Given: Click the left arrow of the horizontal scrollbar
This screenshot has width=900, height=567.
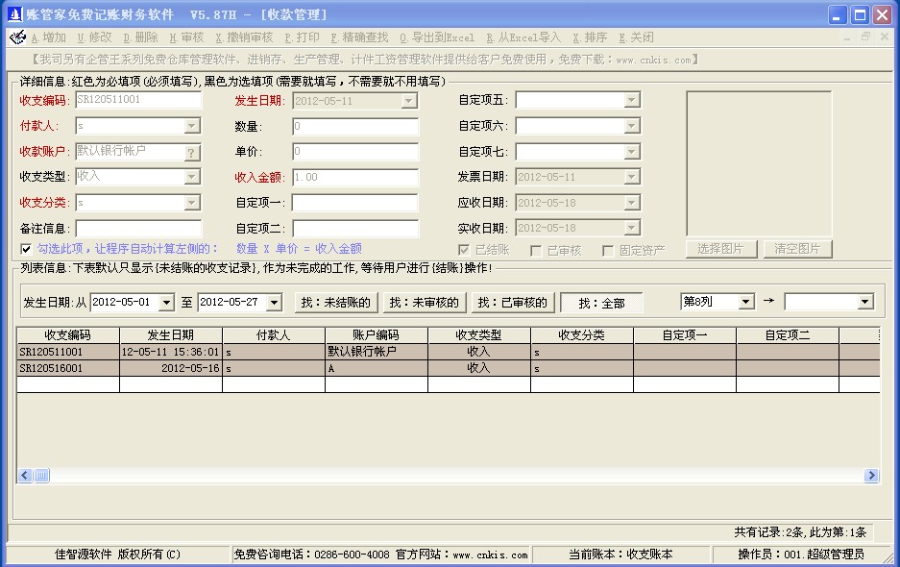Looking at the screenshot, I should pos(25,476).
